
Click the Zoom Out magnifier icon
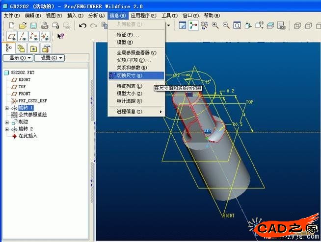(226, 25)
